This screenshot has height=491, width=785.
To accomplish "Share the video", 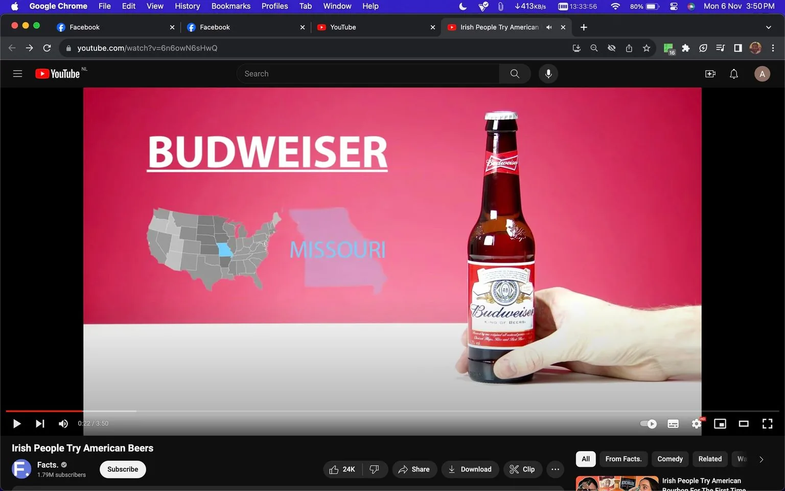I will point(414,469).
